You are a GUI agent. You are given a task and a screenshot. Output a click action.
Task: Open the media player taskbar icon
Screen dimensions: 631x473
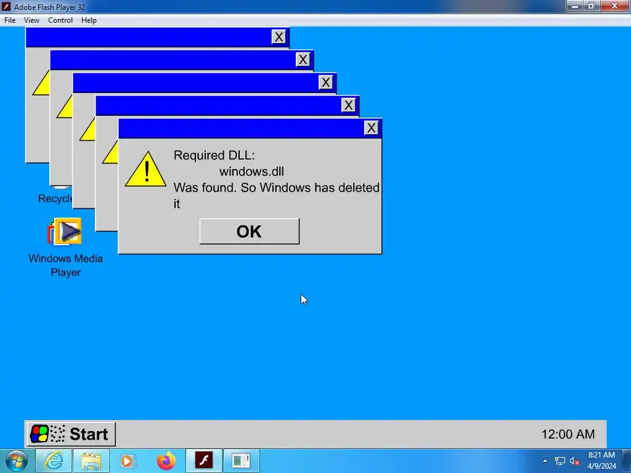128,461
